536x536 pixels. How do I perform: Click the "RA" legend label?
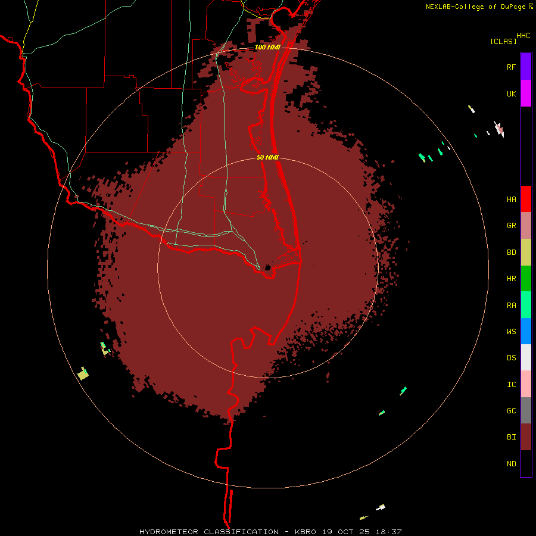[x=511, y=306]
